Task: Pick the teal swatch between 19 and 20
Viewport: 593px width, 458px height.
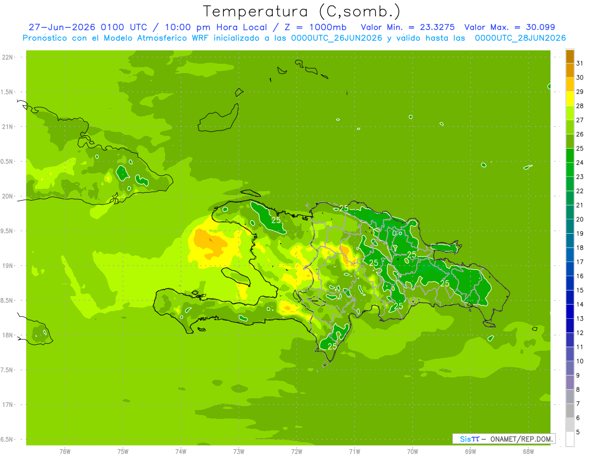Action: point(570,226)
